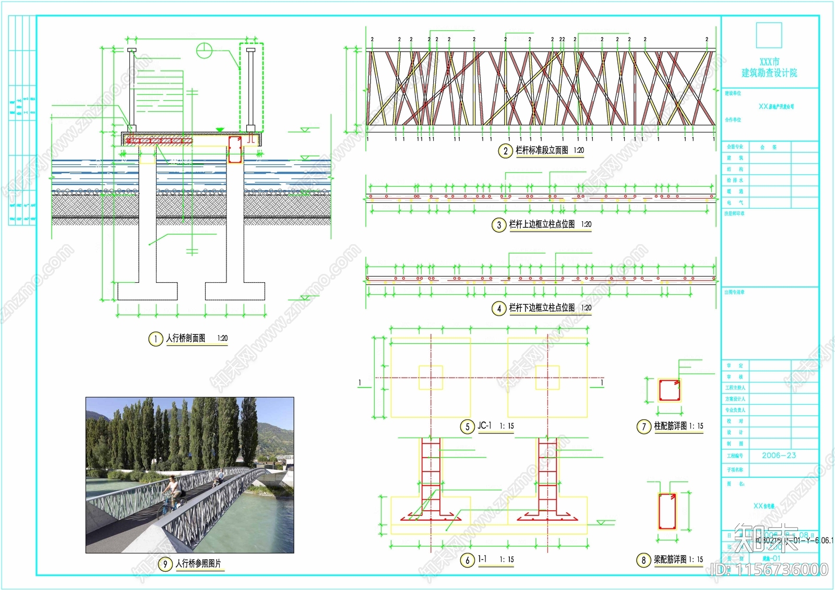The height and width of the screenshot is (590, 835).
Task: Click the circled number 4 drawing marker
Action: click(498, 308)
